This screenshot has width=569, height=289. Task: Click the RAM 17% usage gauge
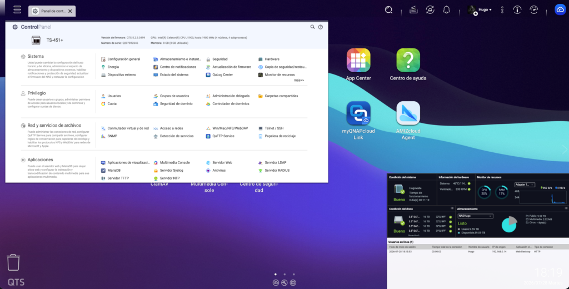coord(502,192)
